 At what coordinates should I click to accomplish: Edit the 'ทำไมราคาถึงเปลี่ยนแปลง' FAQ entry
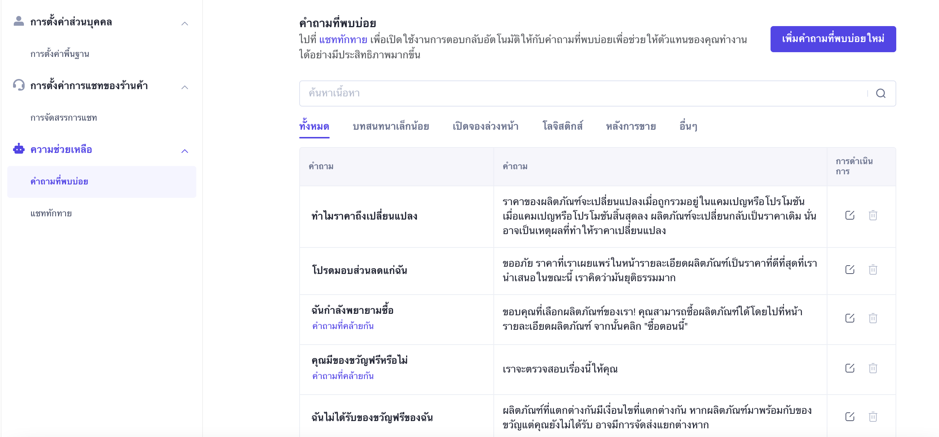[x=849, y=215]
